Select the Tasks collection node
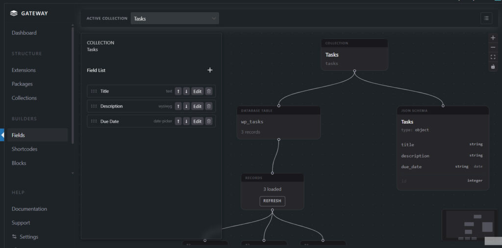502x248 pixels. click(x=354, y=55)
